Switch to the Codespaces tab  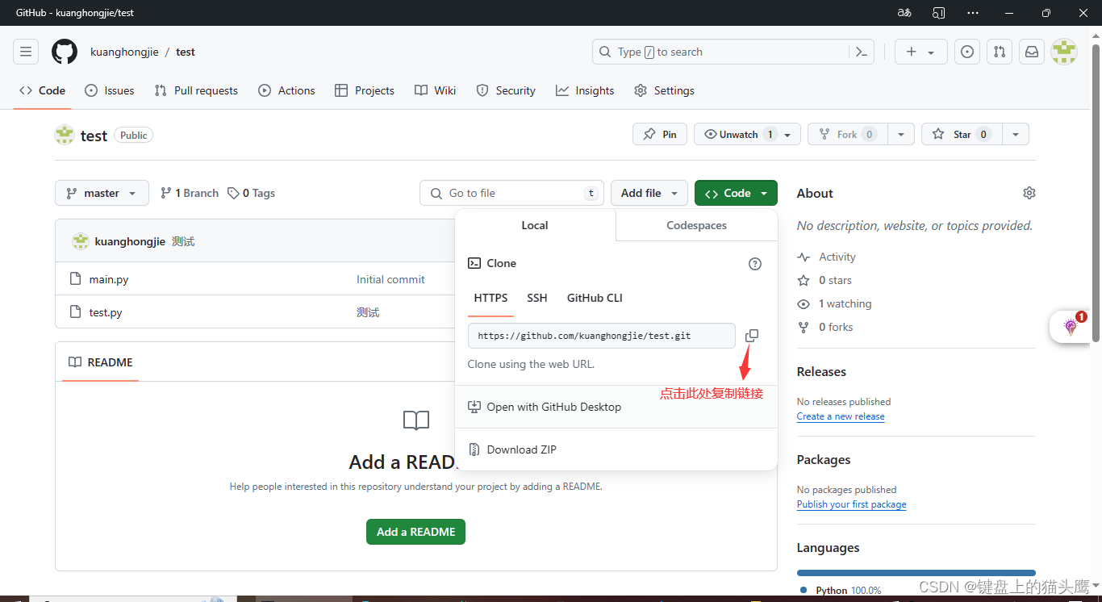coord(695,225)
